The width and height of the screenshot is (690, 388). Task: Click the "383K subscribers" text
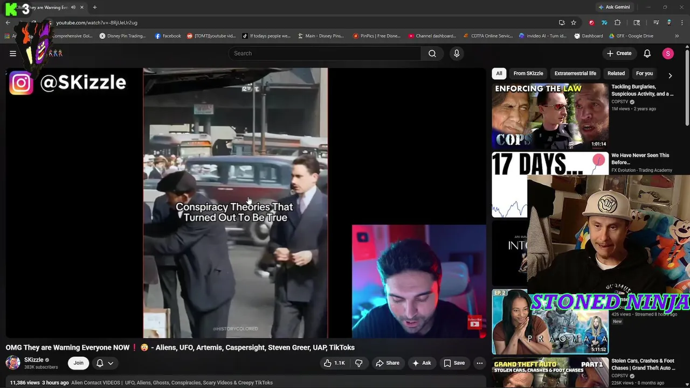(x=41, y=368)
